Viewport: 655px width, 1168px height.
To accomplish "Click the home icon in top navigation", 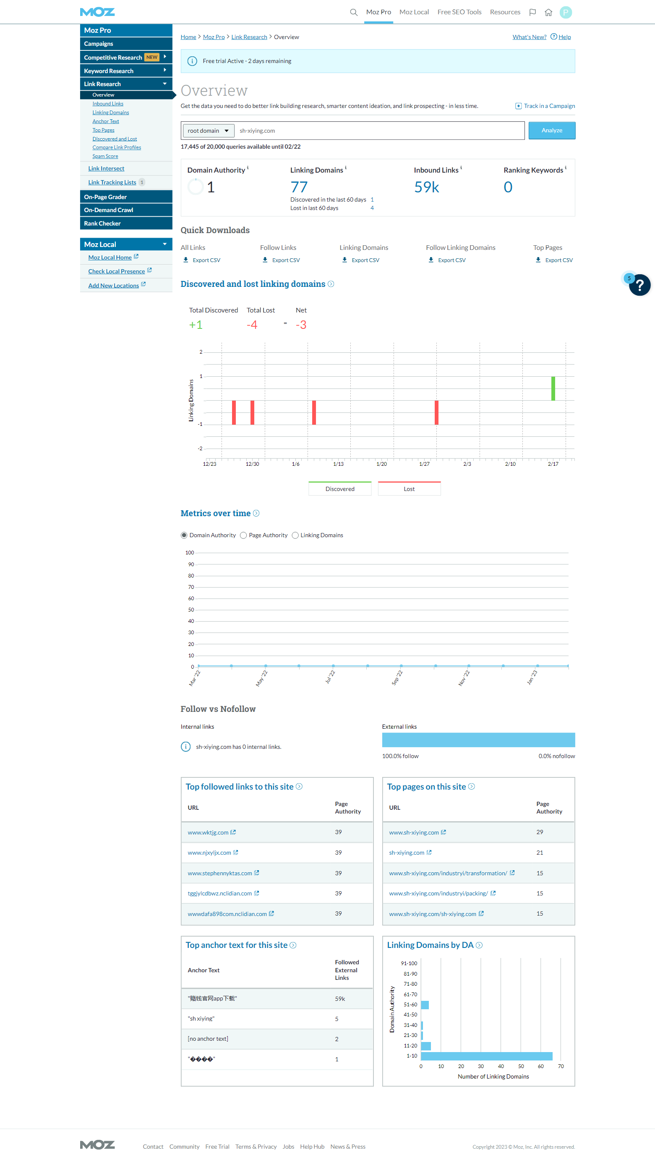I will [x=548, y=12].
